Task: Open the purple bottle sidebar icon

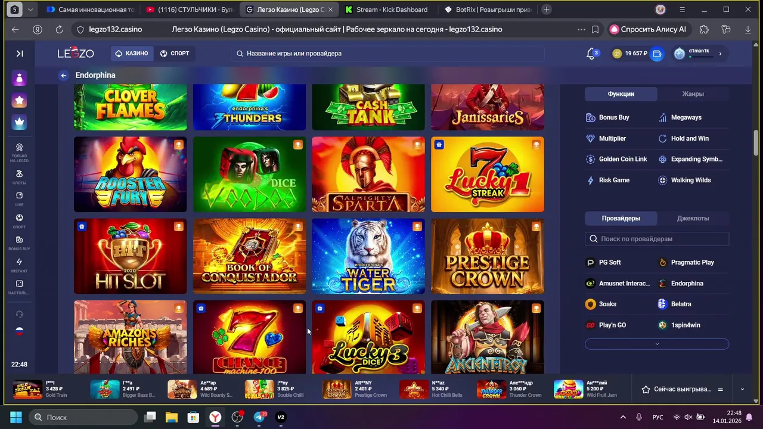Action: (20, 78)
